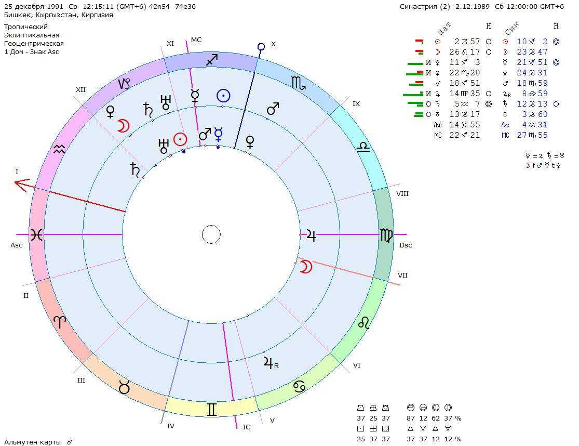Click '1 Дом - Знак Asc' text

point(31,52)
